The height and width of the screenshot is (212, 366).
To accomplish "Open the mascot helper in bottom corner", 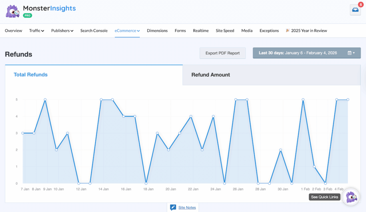I will click(351, 197).
